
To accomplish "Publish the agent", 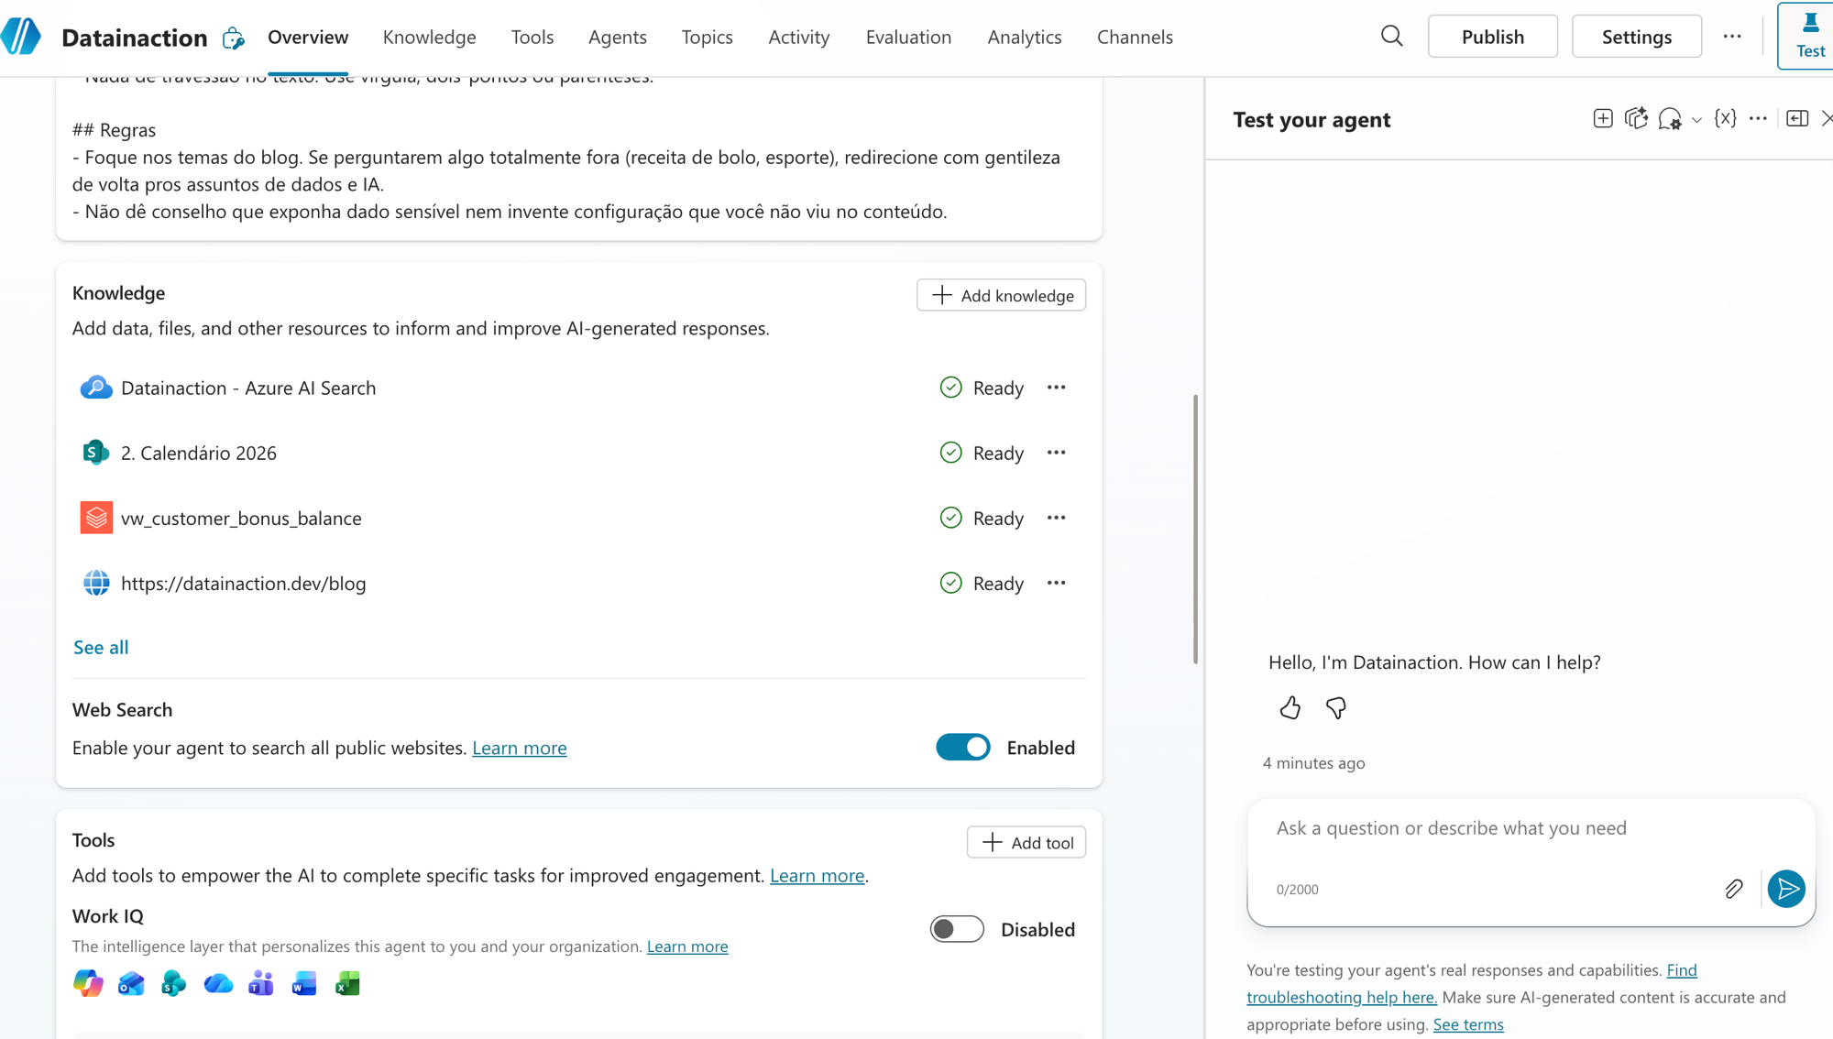I will (1493, 37).
